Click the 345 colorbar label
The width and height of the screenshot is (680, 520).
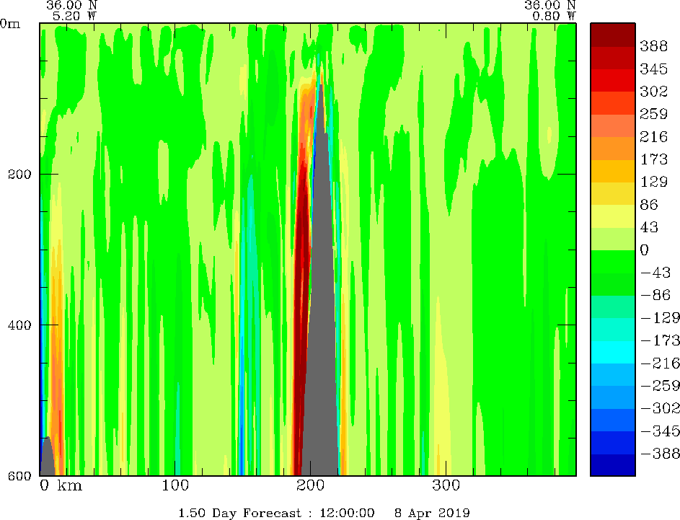[x=653, y=69]
